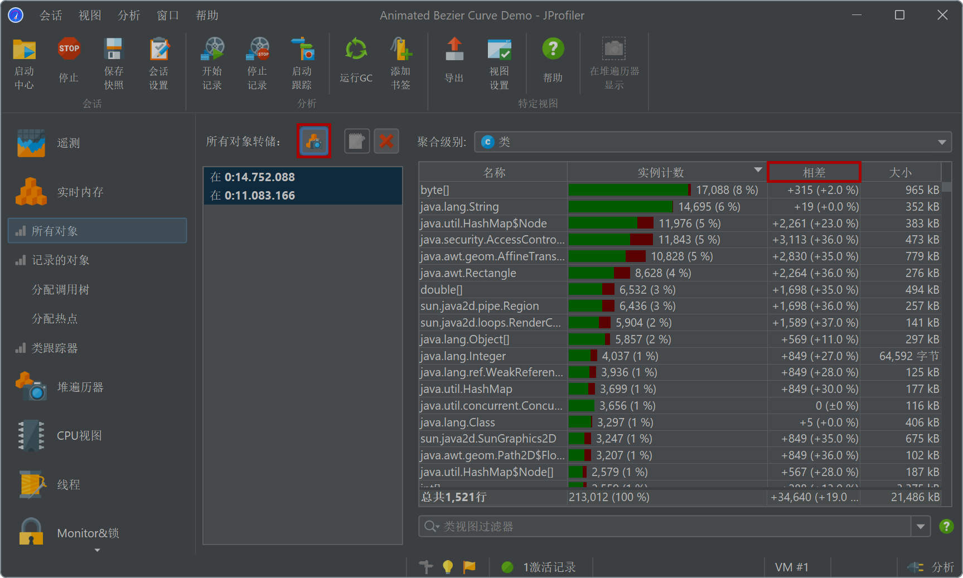Viewport: 963px width, 578px height.
Task: Click the light bulb status icon
Action: click(x=448, y=567)
